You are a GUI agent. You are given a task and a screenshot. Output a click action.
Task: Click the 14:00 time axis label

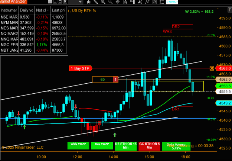coord(113,157)
